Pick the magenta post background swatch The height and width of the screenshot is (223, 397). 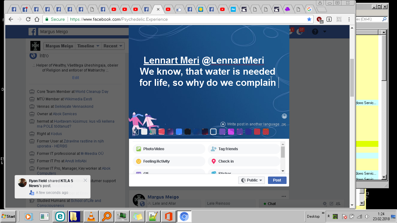tap(231, 132)
